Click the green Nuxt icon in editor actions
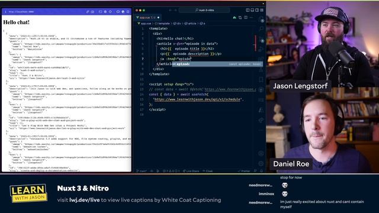 pos(235,18)
